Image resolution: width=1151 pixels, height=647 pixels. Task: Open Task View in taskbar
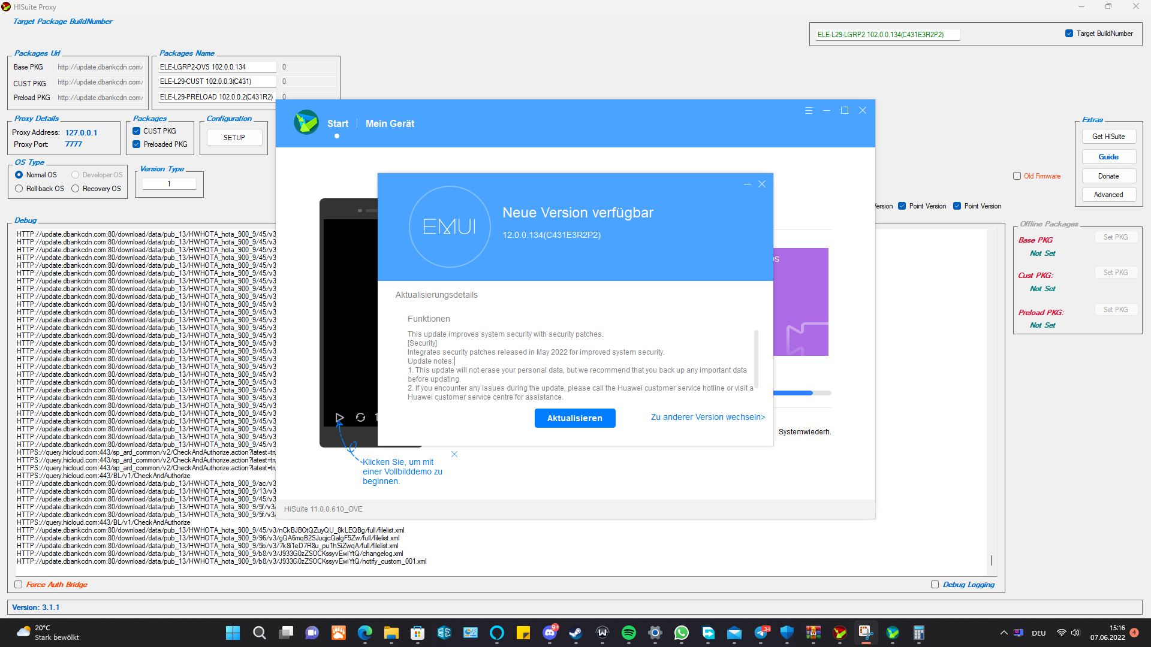click(x=286, y=633)
